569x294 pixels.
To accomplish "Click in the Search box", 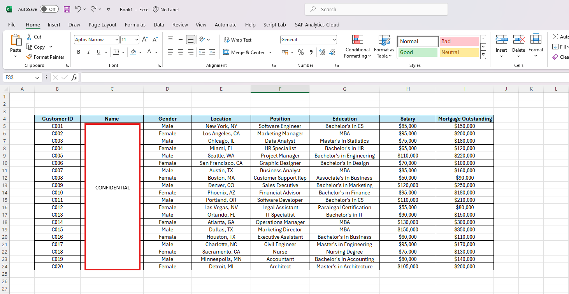I will [376, 9].
